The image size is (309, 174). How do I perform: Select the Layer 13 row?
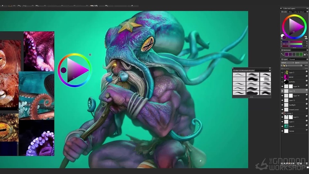point(294,100)
